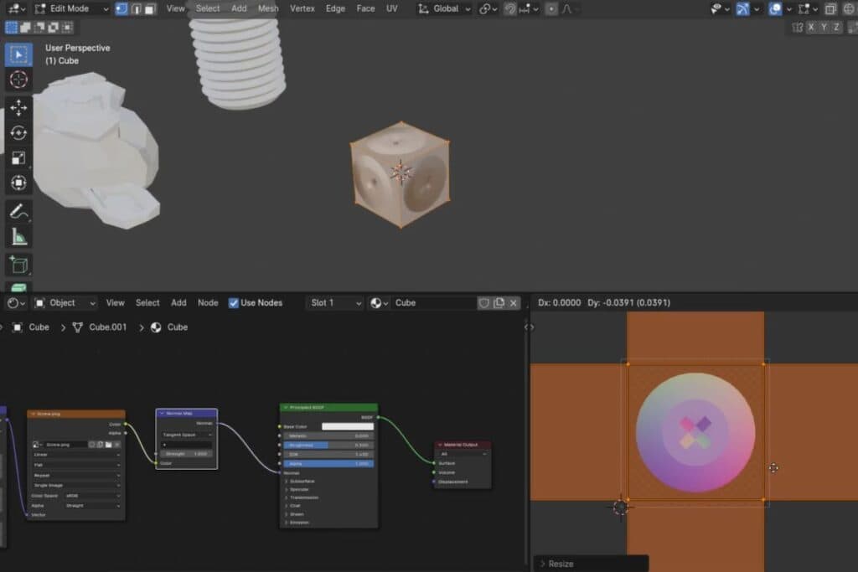
Task: Open the Mesh menu in viewport header
Action: (268, 8)
